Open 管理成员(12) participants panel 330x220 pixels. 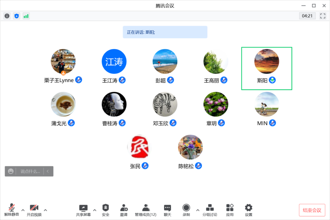(146, 210)
